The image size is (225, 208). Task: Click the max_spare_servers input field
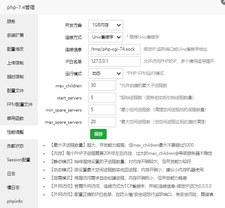tap(102, 122)
